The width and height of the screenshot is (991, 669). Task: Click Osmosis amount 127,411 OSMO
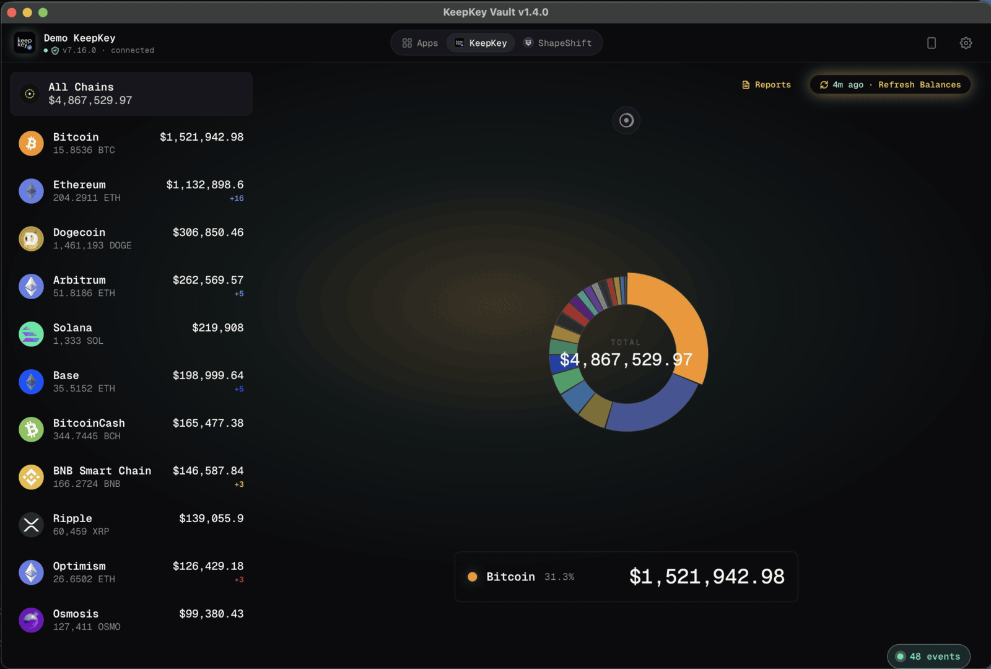[x=87, y=627]
